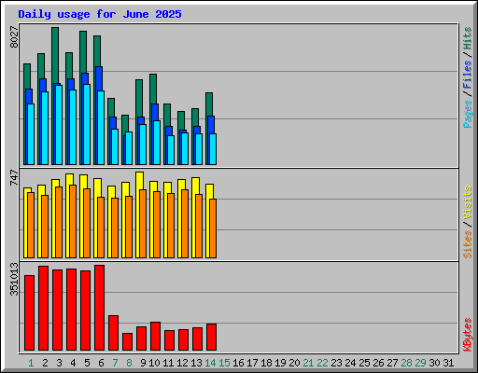
Task: Click day 13 on the x-axis
Action: pos(196,363)
